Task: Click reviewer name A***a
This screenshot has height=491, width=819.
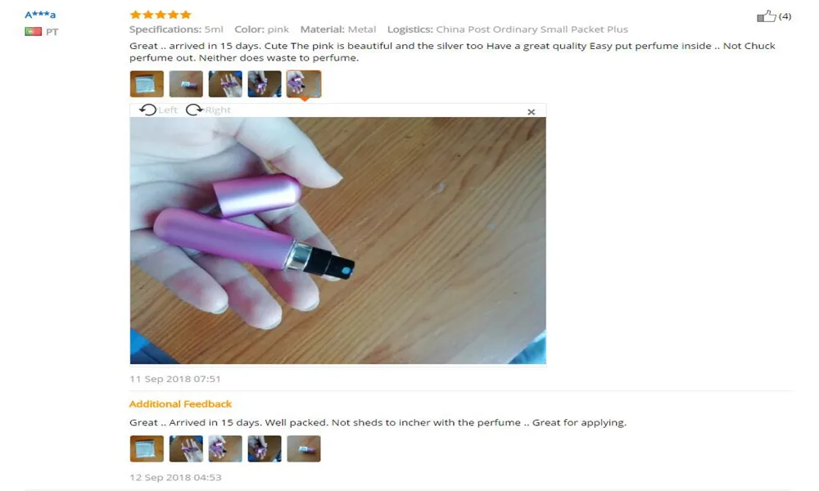Action: [40, 15]
